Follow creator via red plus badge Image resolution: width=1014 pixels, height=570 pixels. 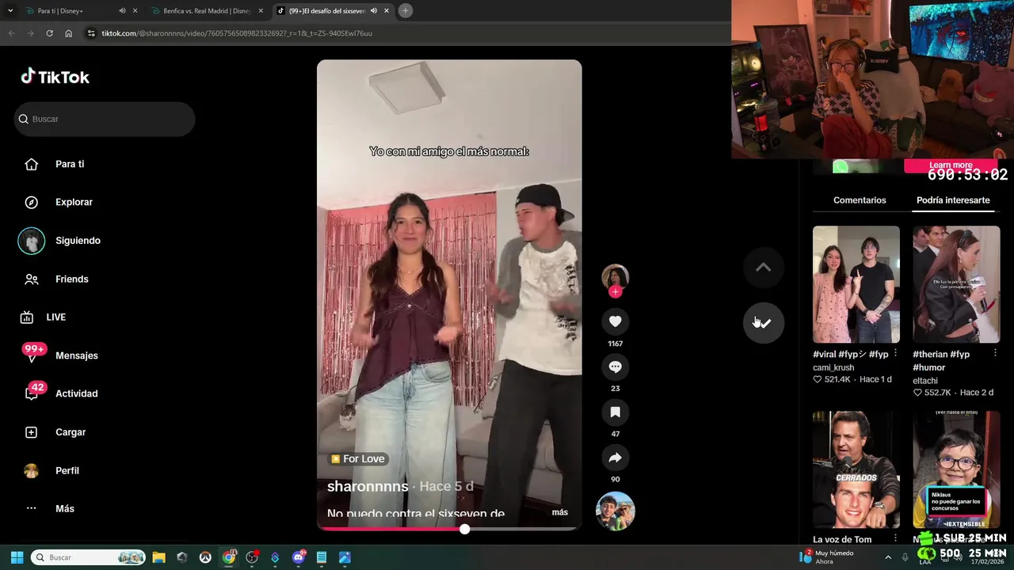[615, 291]
